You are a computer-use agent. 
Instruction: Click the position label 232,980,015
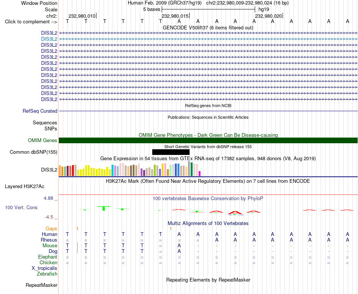pyautogui.click(x=175, y=16)
